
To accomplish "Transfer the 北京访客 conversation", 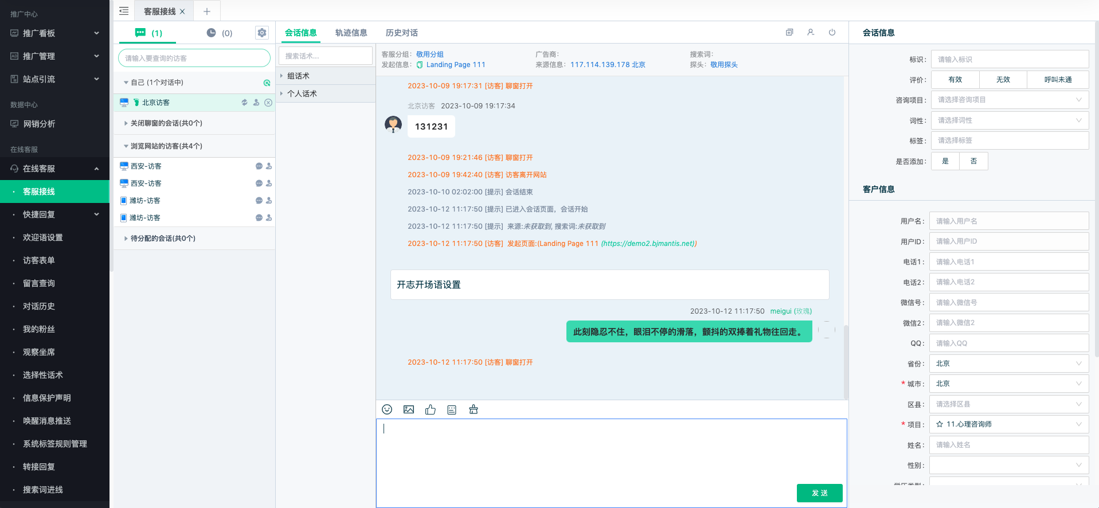I will [x=244, y=103].
